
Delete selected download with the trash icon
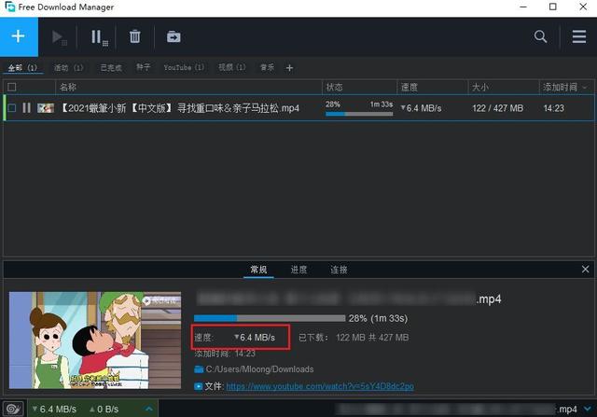click(x=134, y=36)
